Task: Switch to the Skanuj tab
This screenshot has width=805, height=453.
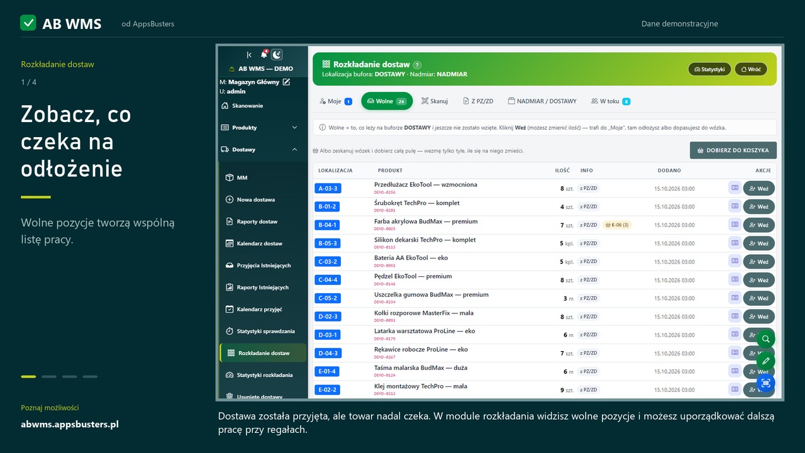Action: [x=435, y=101]
